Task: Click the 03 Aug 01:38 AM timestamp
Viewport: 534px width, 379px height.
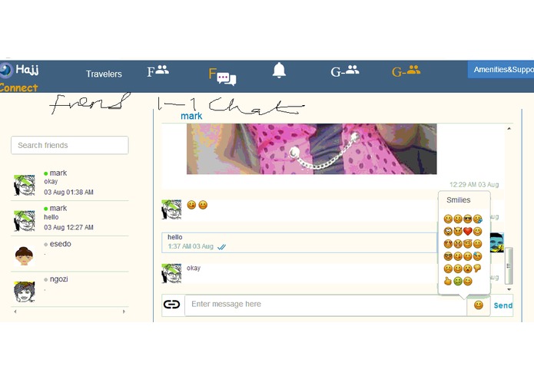Action: pyautogui.click(x=68, y=192)
